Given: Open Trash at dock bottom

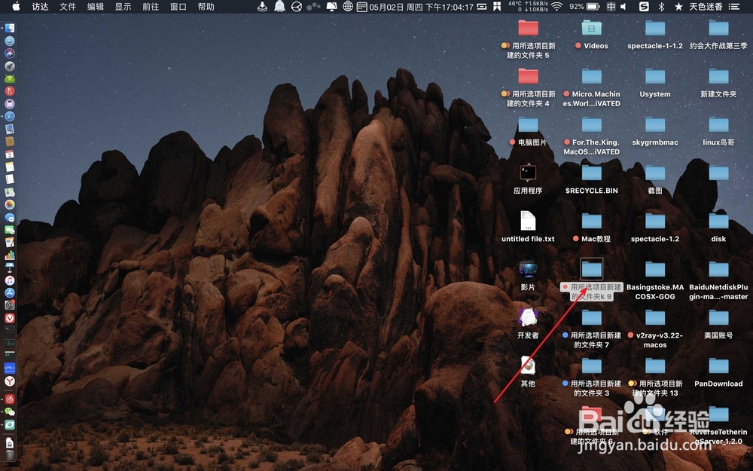Looking at the screenshot, I should click(x=10, y=454).
